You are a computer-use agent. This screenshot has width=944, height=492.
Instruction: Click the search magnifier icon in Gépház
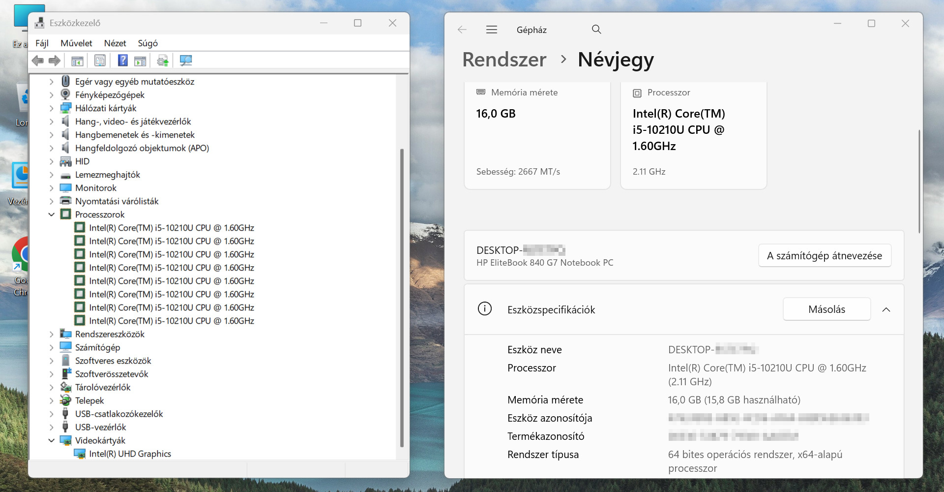pyautogui.click(x=596, y=30)
